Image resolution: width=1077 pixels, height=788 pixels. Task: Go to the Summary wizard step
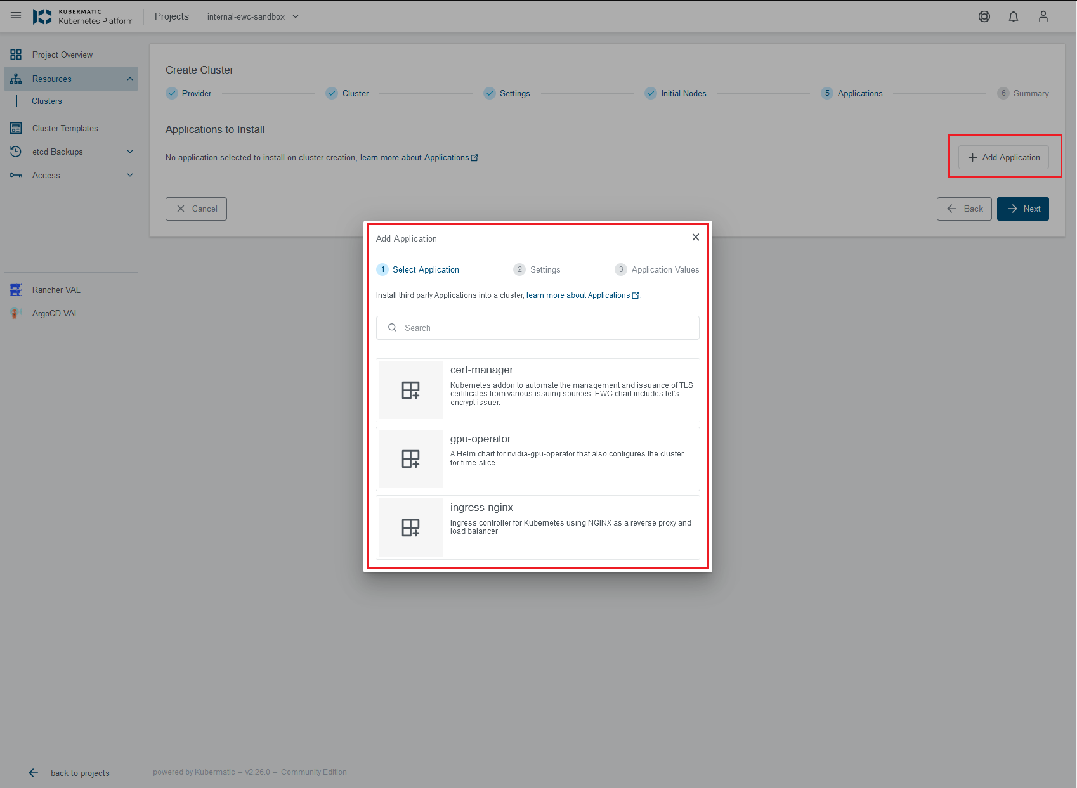tap(1023, 93)
